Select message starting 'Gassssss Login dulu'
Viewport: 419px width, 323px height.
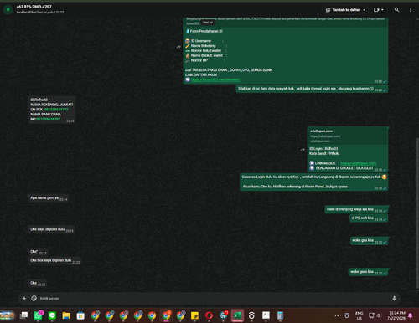[x=314, y=182]
